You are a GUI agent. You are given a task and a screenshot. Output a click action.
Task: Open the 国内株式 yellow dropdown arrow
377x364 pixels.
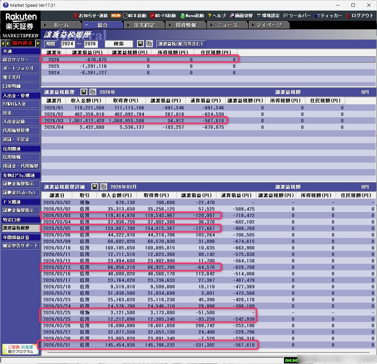coord(38,43)
